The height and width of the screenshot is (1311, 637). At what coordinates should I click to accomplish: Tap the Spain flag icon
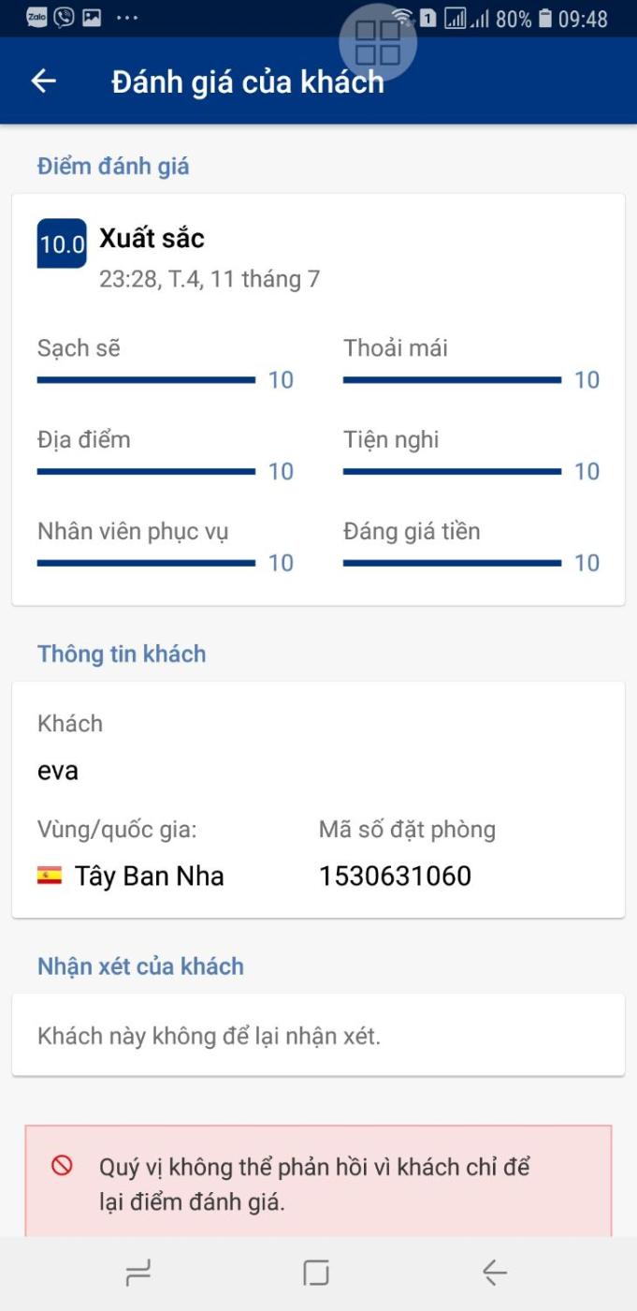50,876
